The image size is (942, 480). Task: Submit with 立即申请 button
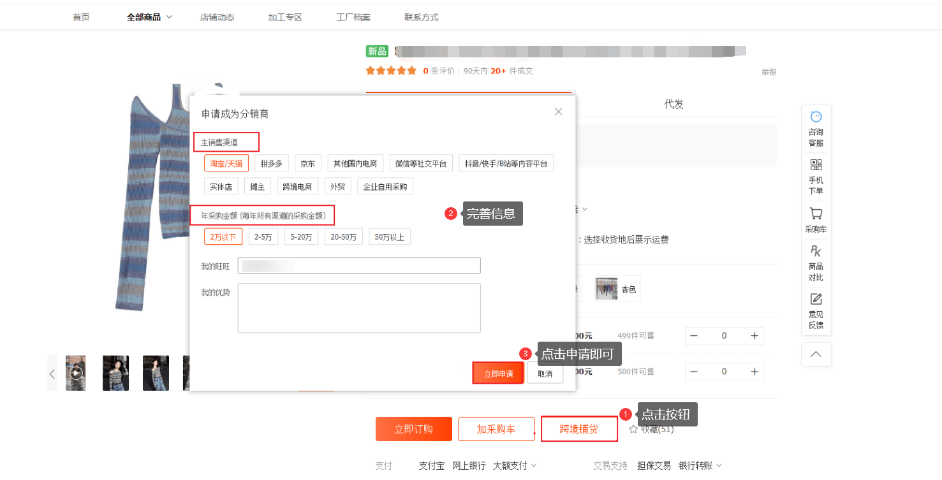pyautogui.click(x=498, y=374)
